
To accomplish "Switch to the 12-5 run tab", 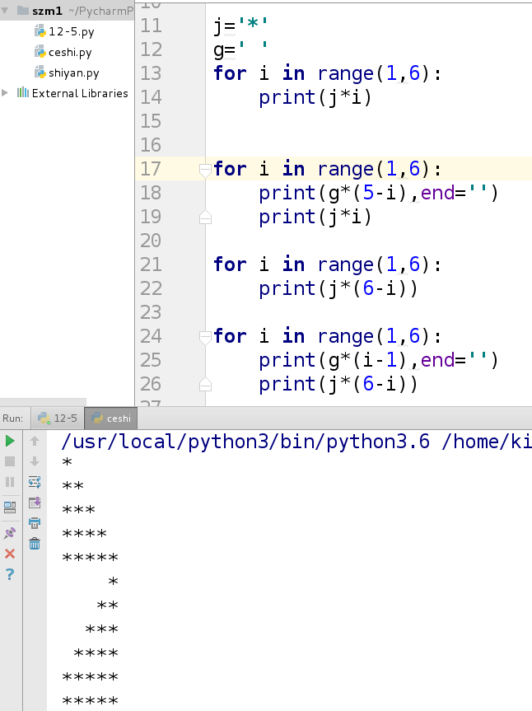I will coord(58,418).
